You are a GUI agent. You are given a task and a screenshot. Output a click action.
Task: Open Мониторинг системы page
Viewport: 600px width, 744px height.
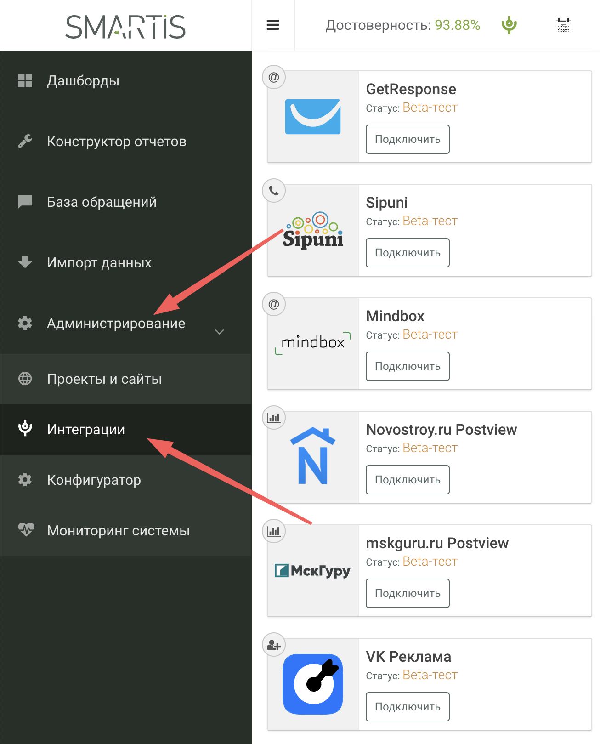[x=118, y=531]
